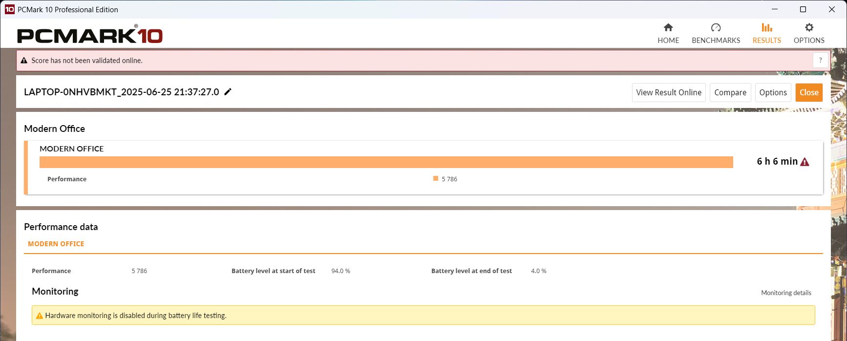Go to the HOME tab
This screenshot has width=847, height=341.
point(668,34)
